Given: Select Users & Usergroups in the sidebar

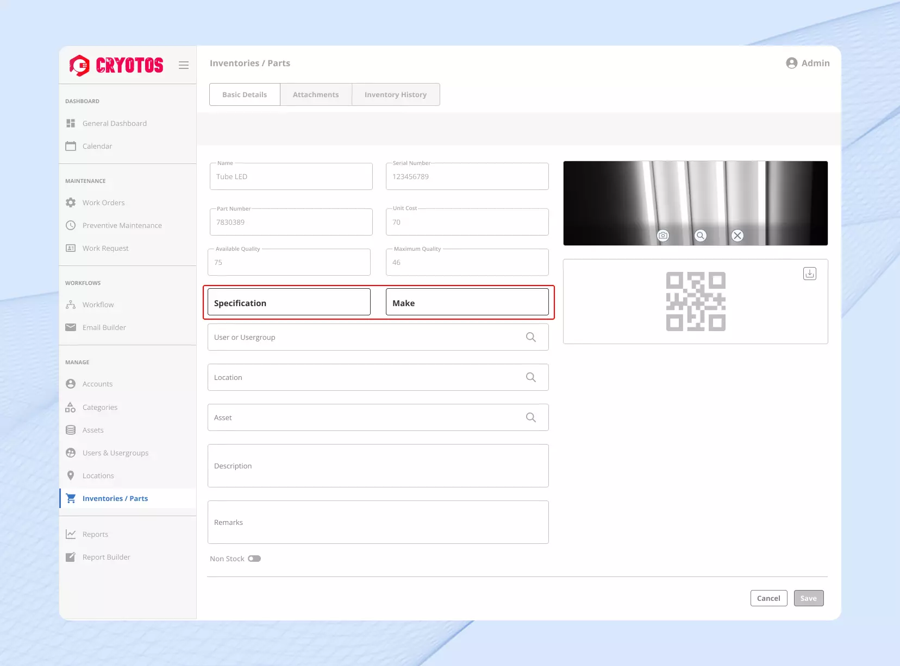Looking at the screenshot, I should tap(115, 453).
